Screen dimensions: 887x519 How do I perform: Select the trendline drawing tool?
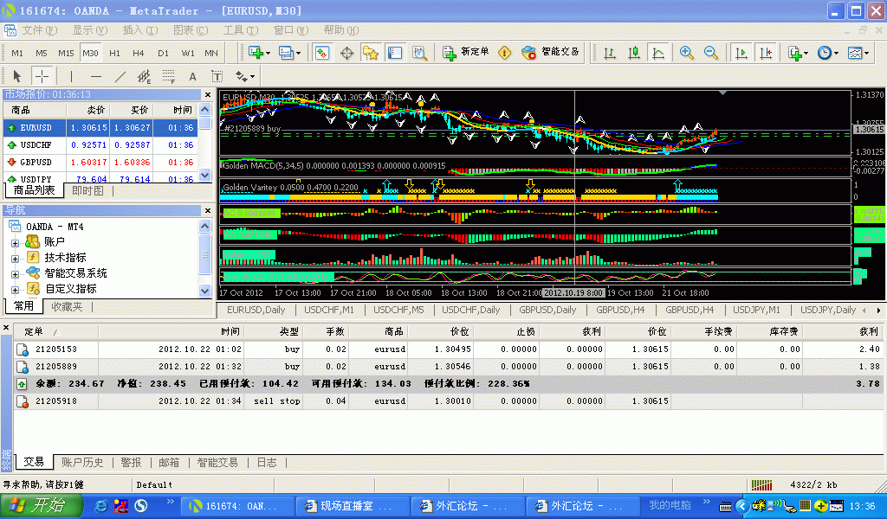tap(120, 76)
